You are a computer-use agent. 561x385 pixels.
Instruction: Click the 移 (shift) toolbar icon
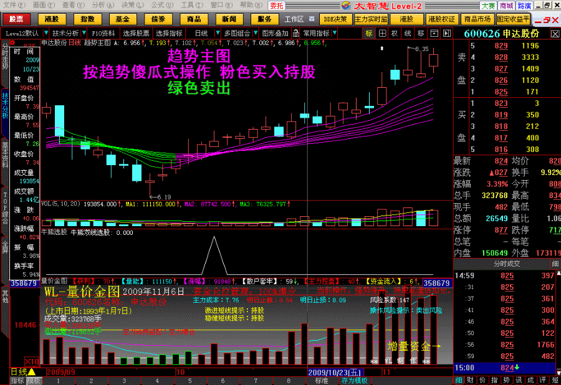click(x=421, y=33)
